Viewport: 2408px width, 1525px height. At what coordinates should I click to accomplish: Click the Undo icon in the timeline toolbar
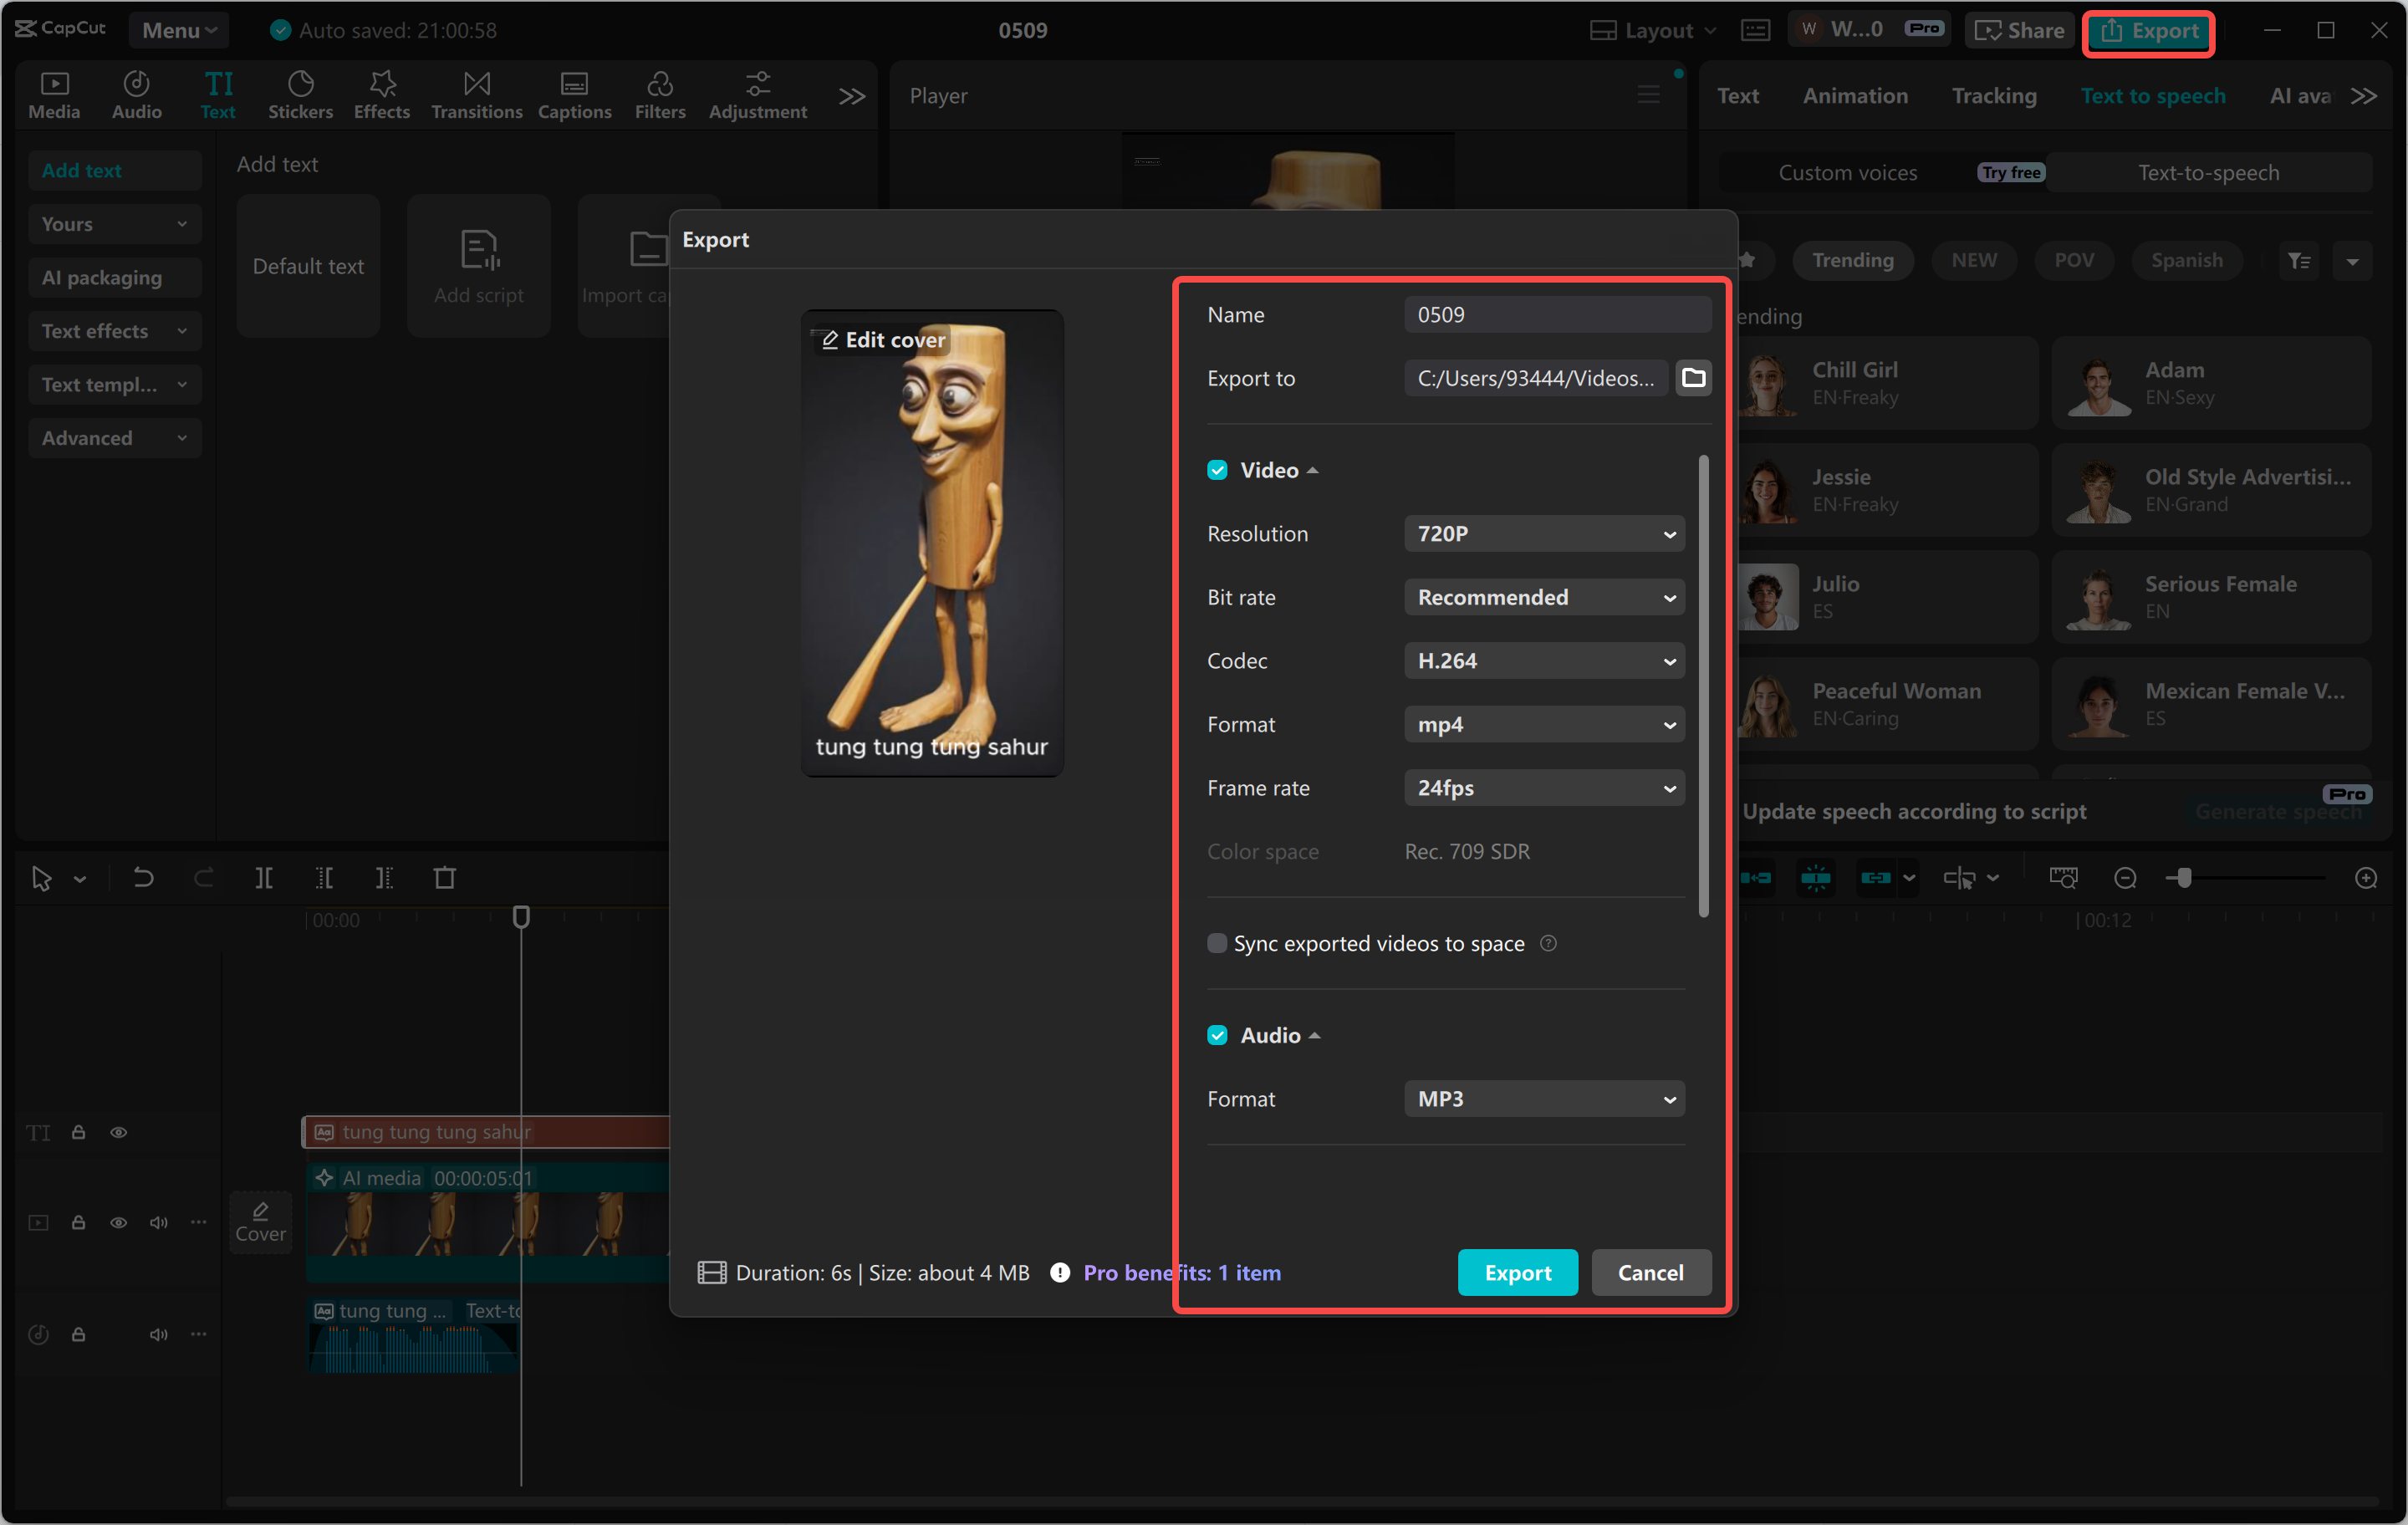coord(143,877)
